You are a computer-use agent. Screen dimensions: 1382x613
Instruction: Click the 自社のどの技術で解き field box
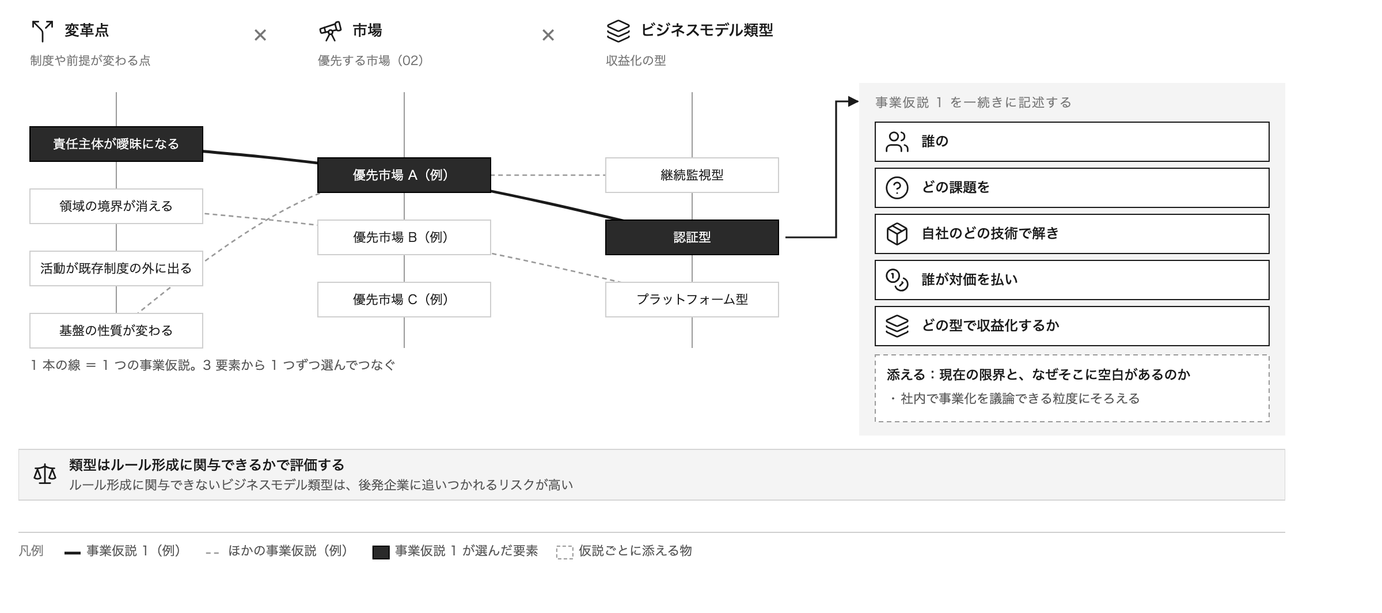coord(1072,234)
